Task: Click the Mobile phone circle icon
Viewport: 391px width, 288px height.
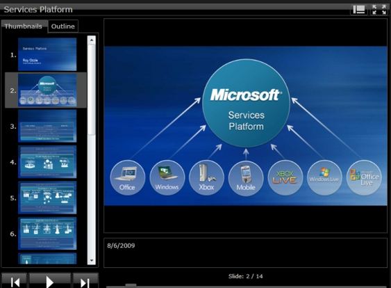Action: pos(246,178)
